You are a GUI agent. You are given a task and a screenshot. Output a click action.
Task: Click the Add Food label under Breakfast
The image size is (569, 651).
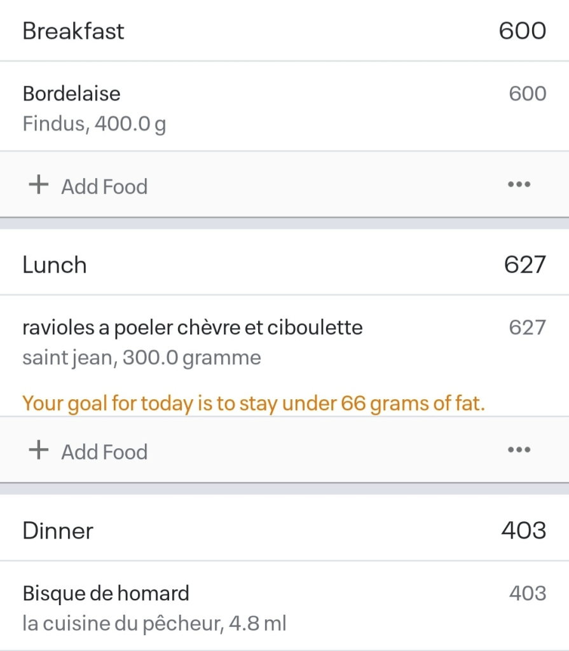(104, 186)
